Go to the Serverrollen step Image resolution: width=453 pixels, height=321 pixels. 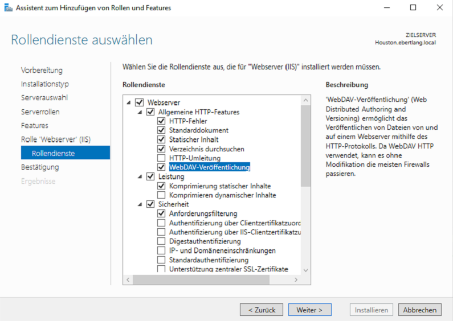click(40, 112)
